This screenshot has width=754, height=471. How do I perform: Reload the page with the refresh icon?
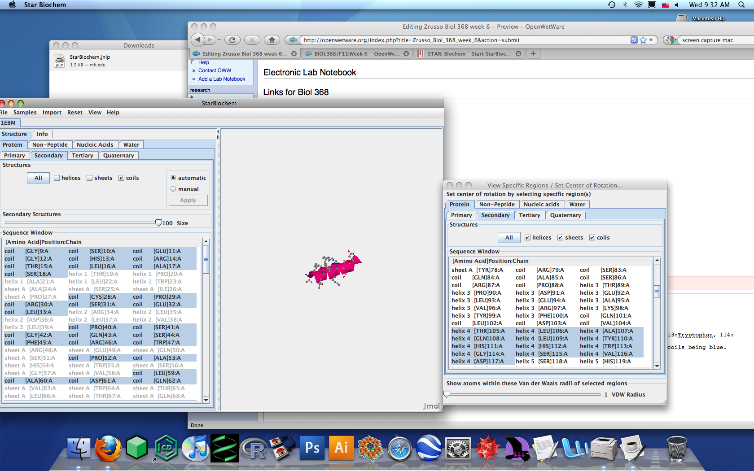point(232,40)
